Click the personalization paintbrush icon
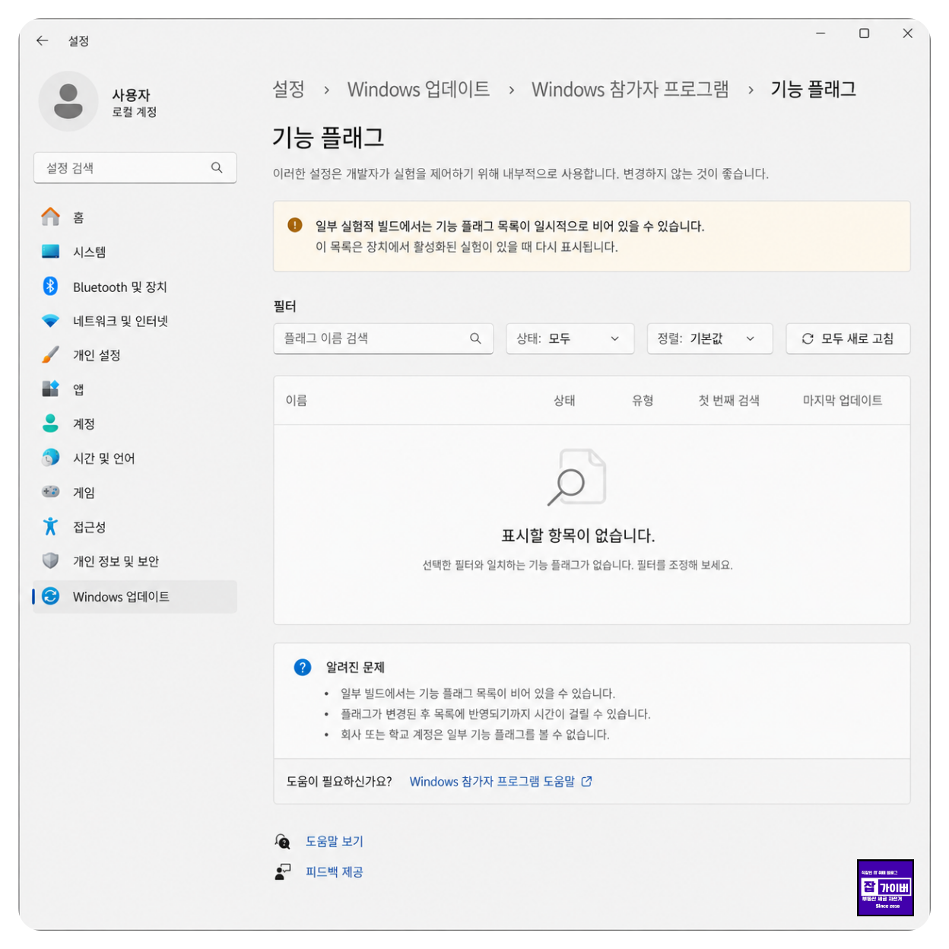Screen dimensions: 949x949 coord(51,355)
